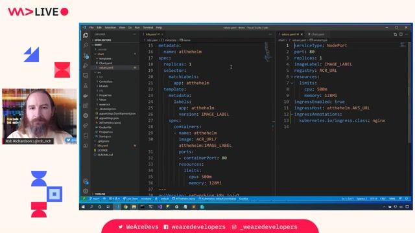Open notifications bell in status bar
Viewport: 415px width, 233px height.
(x=407, y=199)
